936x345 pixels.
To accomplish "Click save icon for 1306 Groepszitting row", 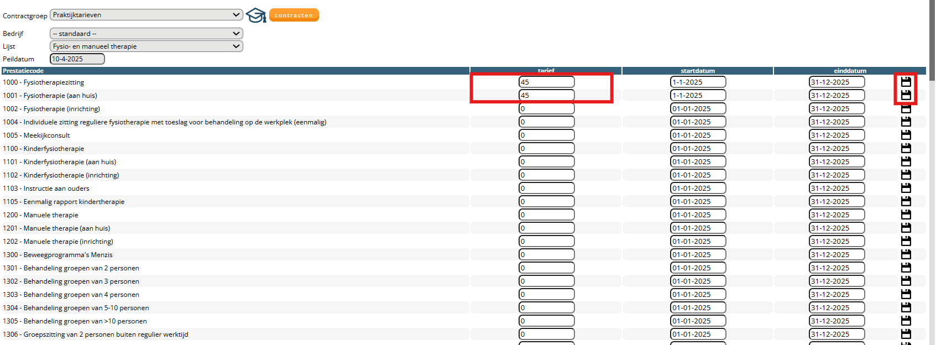I will [x=906, y=334].
